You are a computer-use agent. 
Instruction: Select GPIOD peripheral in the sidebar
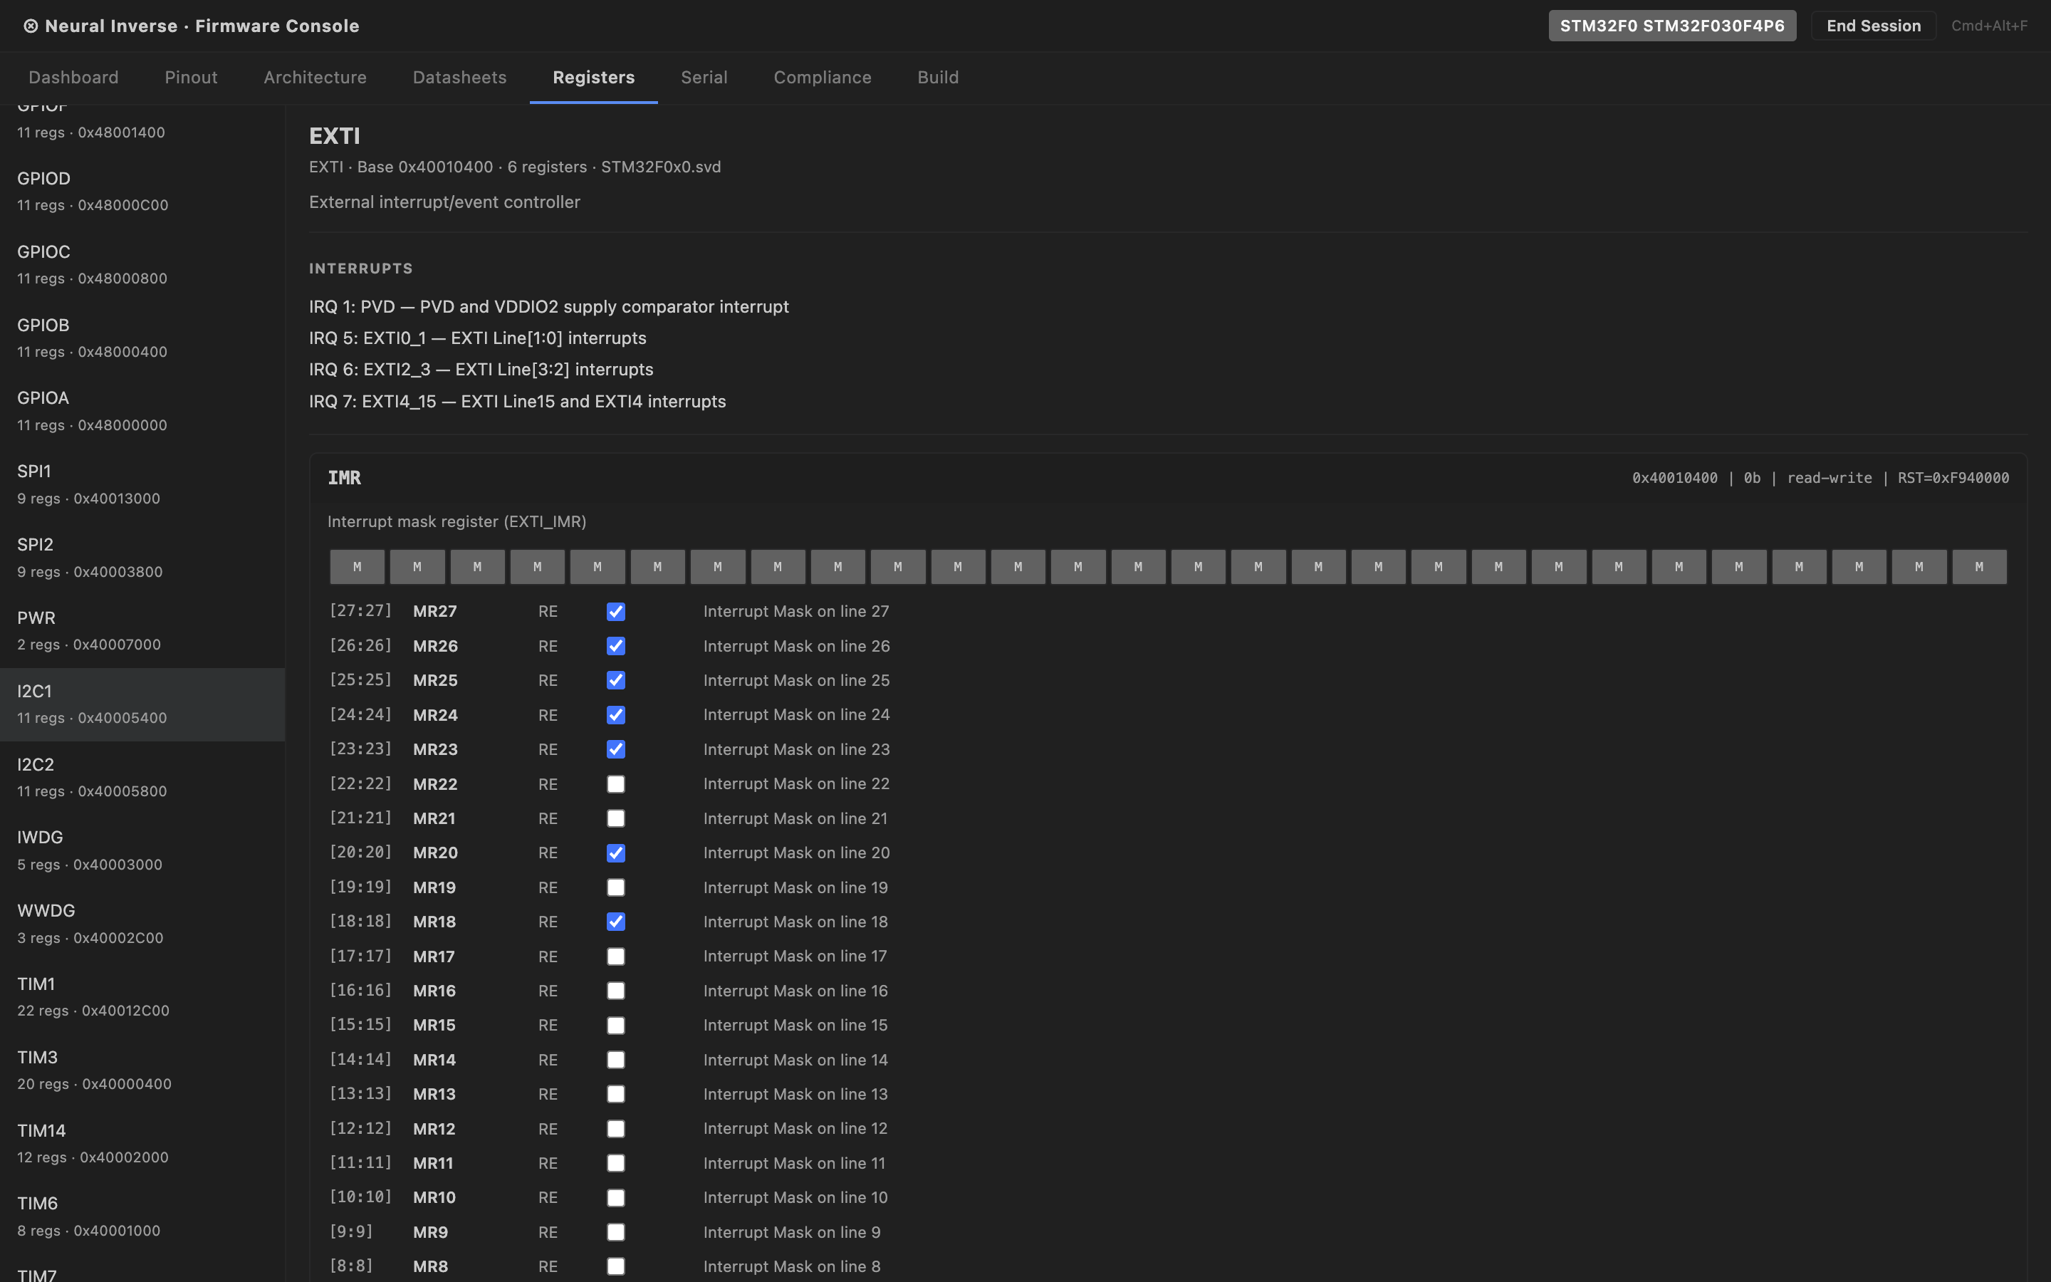(x=142, y=192)
